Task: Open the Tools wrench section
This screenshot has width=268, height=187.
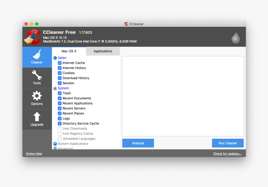Action: pyautogui.click(x=37, y=78)
